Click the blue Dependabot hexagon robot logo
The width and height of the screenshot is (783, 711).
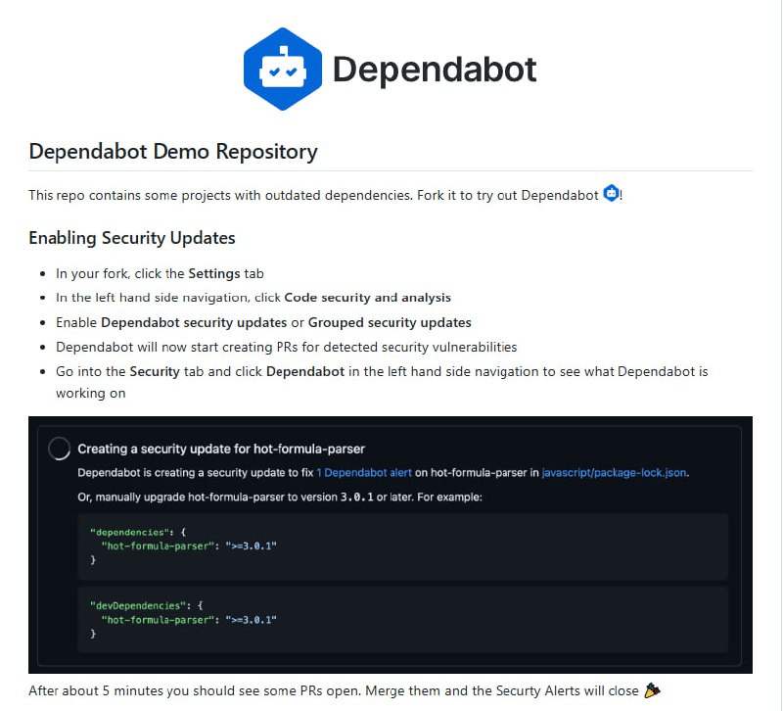click(x=283, y=70)
